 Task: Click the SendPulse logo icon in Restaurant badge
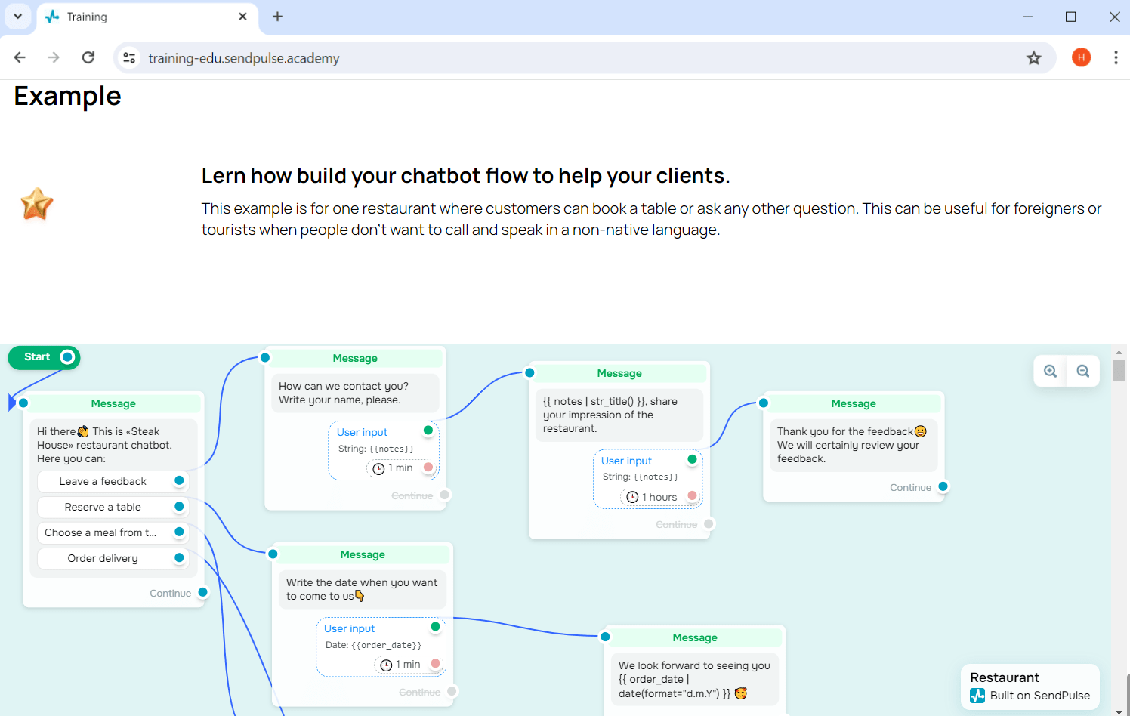tap(977, 696)
